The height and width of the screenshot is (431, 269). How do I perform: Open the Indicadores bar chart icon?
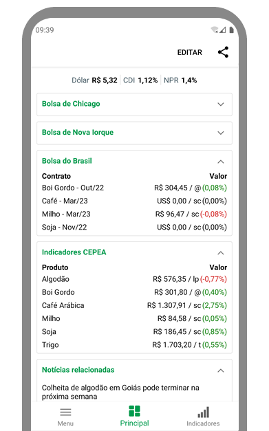click(203, 412)
